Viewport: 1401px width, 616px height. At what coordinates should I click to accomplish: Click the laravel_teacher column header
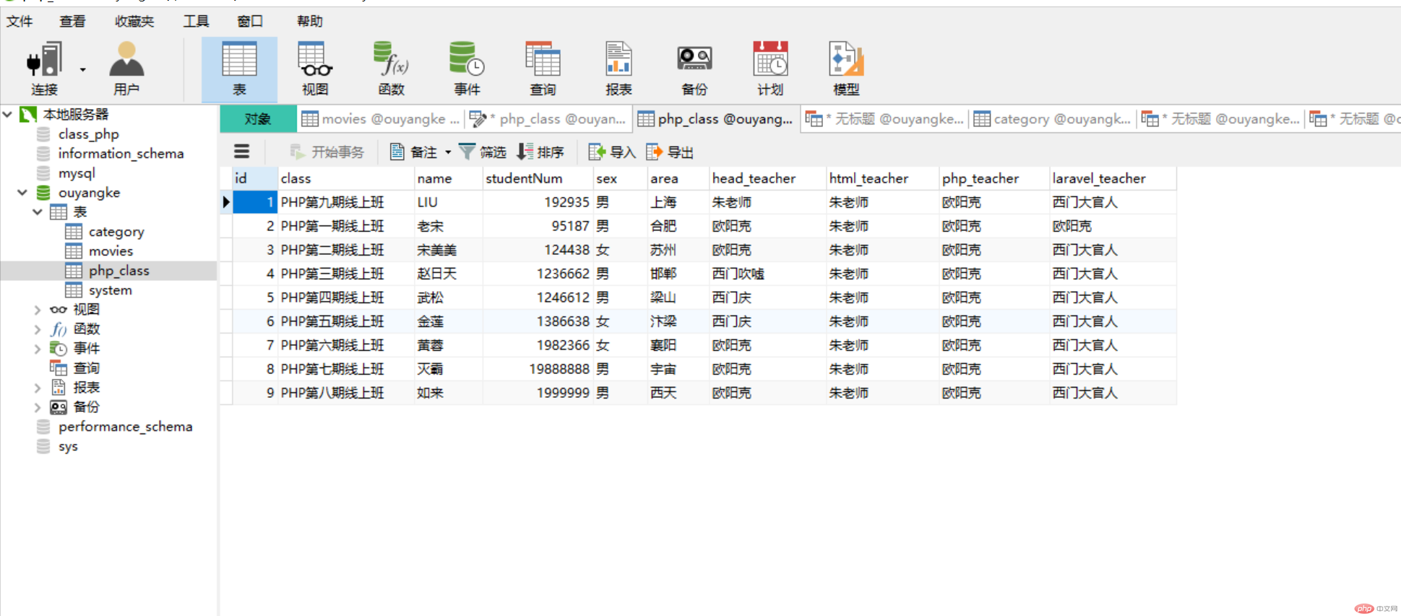(1113, 178)
